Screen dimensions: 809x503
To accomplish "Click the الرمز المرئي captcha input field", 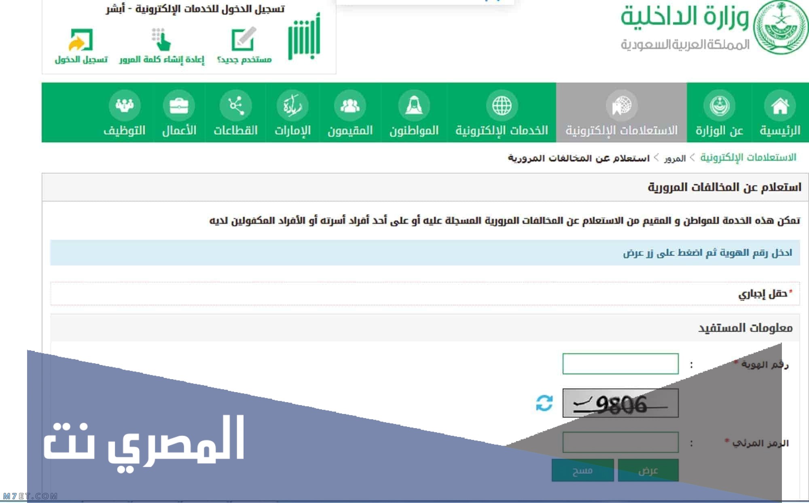I will point(620,442).
